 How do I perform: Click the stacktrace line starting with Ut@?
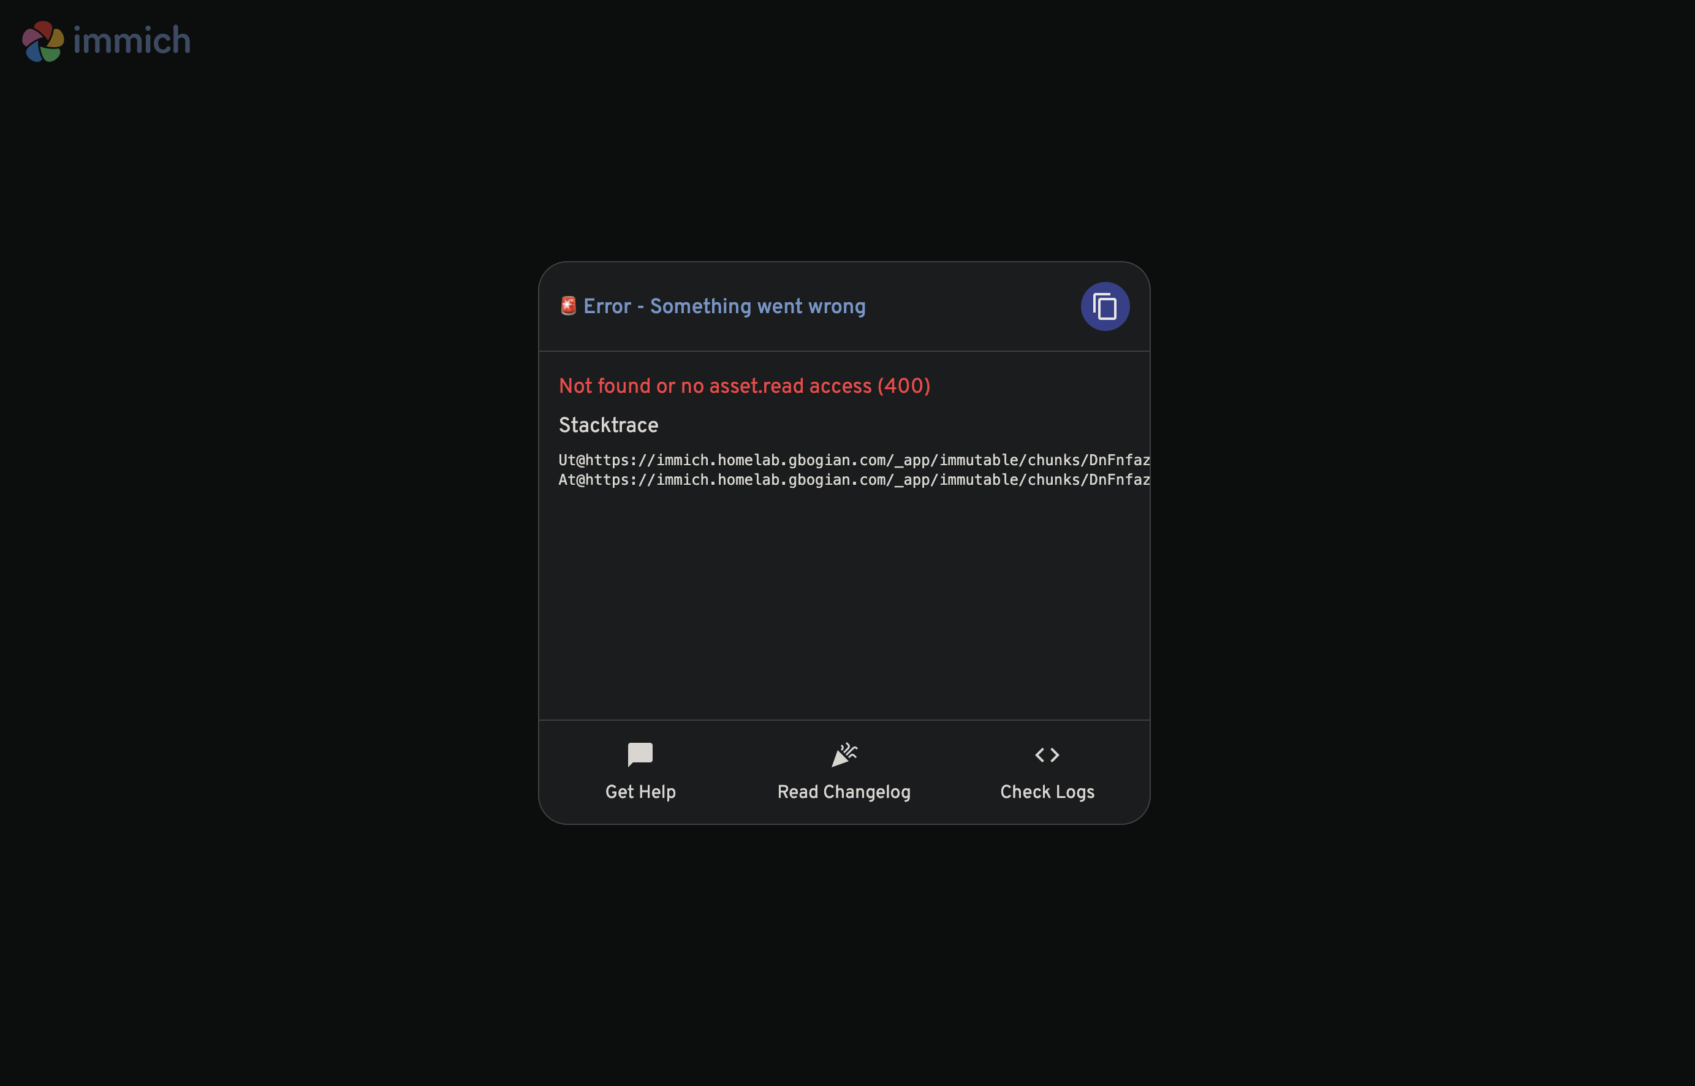pyautogui.click(x=855, y=460)
